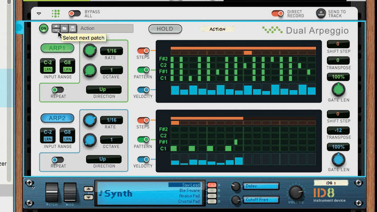Open the ARP1 octave value display

(111, 70)
